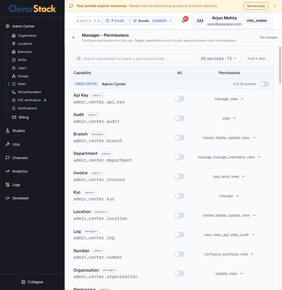Click the KYC verification shield icon
This screenshot has width=282, height=290.
pyautogui.click(x=14, y=100)
